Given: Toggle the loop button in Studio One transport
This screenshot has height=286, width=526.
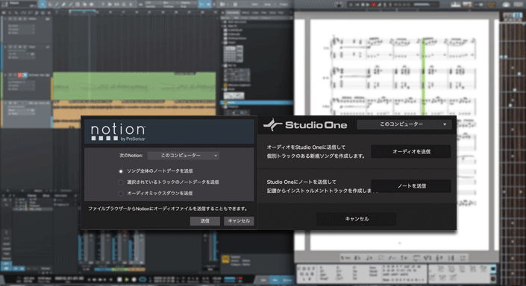Looking at the screenshot, I should [143, 279].
